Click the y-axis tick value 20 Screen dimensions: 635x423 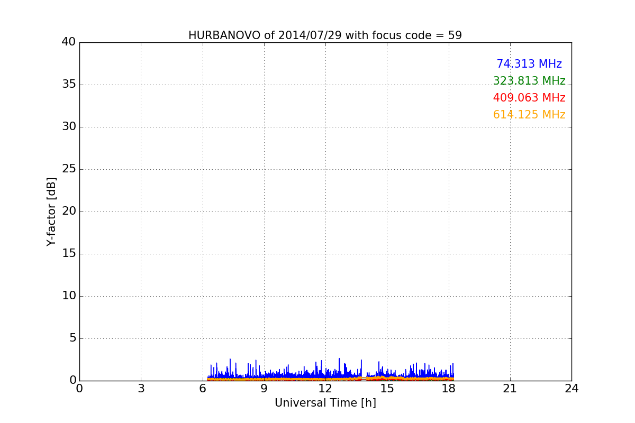pyautogui.click(x=69, y=212)
